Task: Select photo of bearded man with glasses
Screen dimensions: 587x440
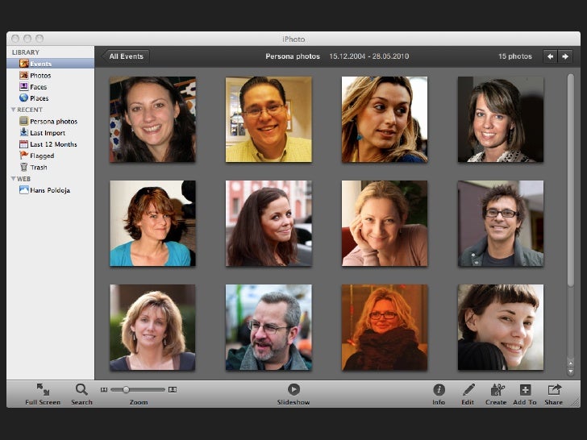Action: tap(269, 327)
